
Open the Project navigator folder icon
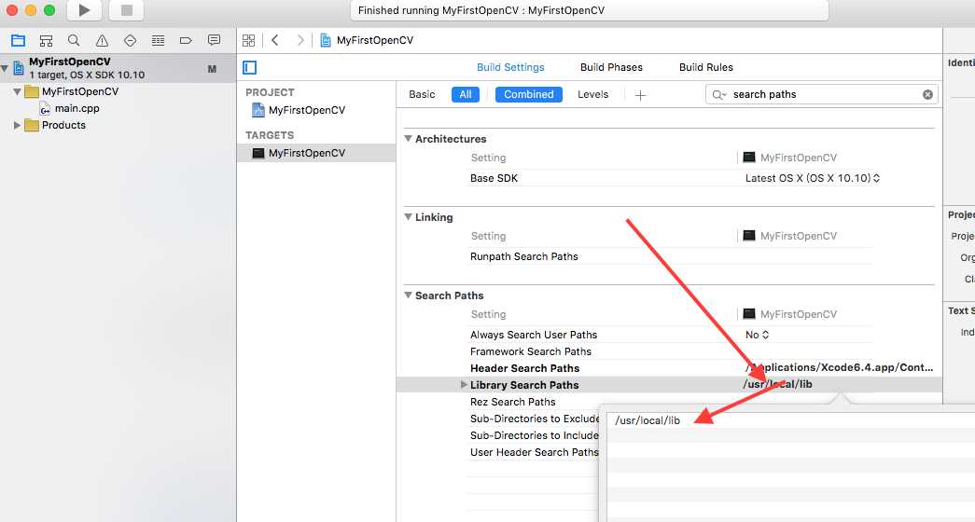(x=18, y=41)
